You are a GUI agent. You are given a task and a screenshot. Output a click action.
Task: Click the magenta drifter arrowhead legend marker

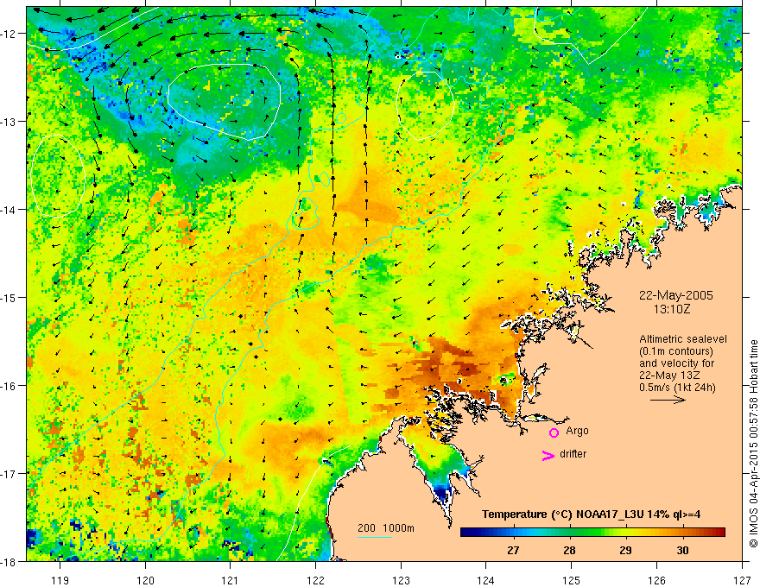tap(548, 455)
